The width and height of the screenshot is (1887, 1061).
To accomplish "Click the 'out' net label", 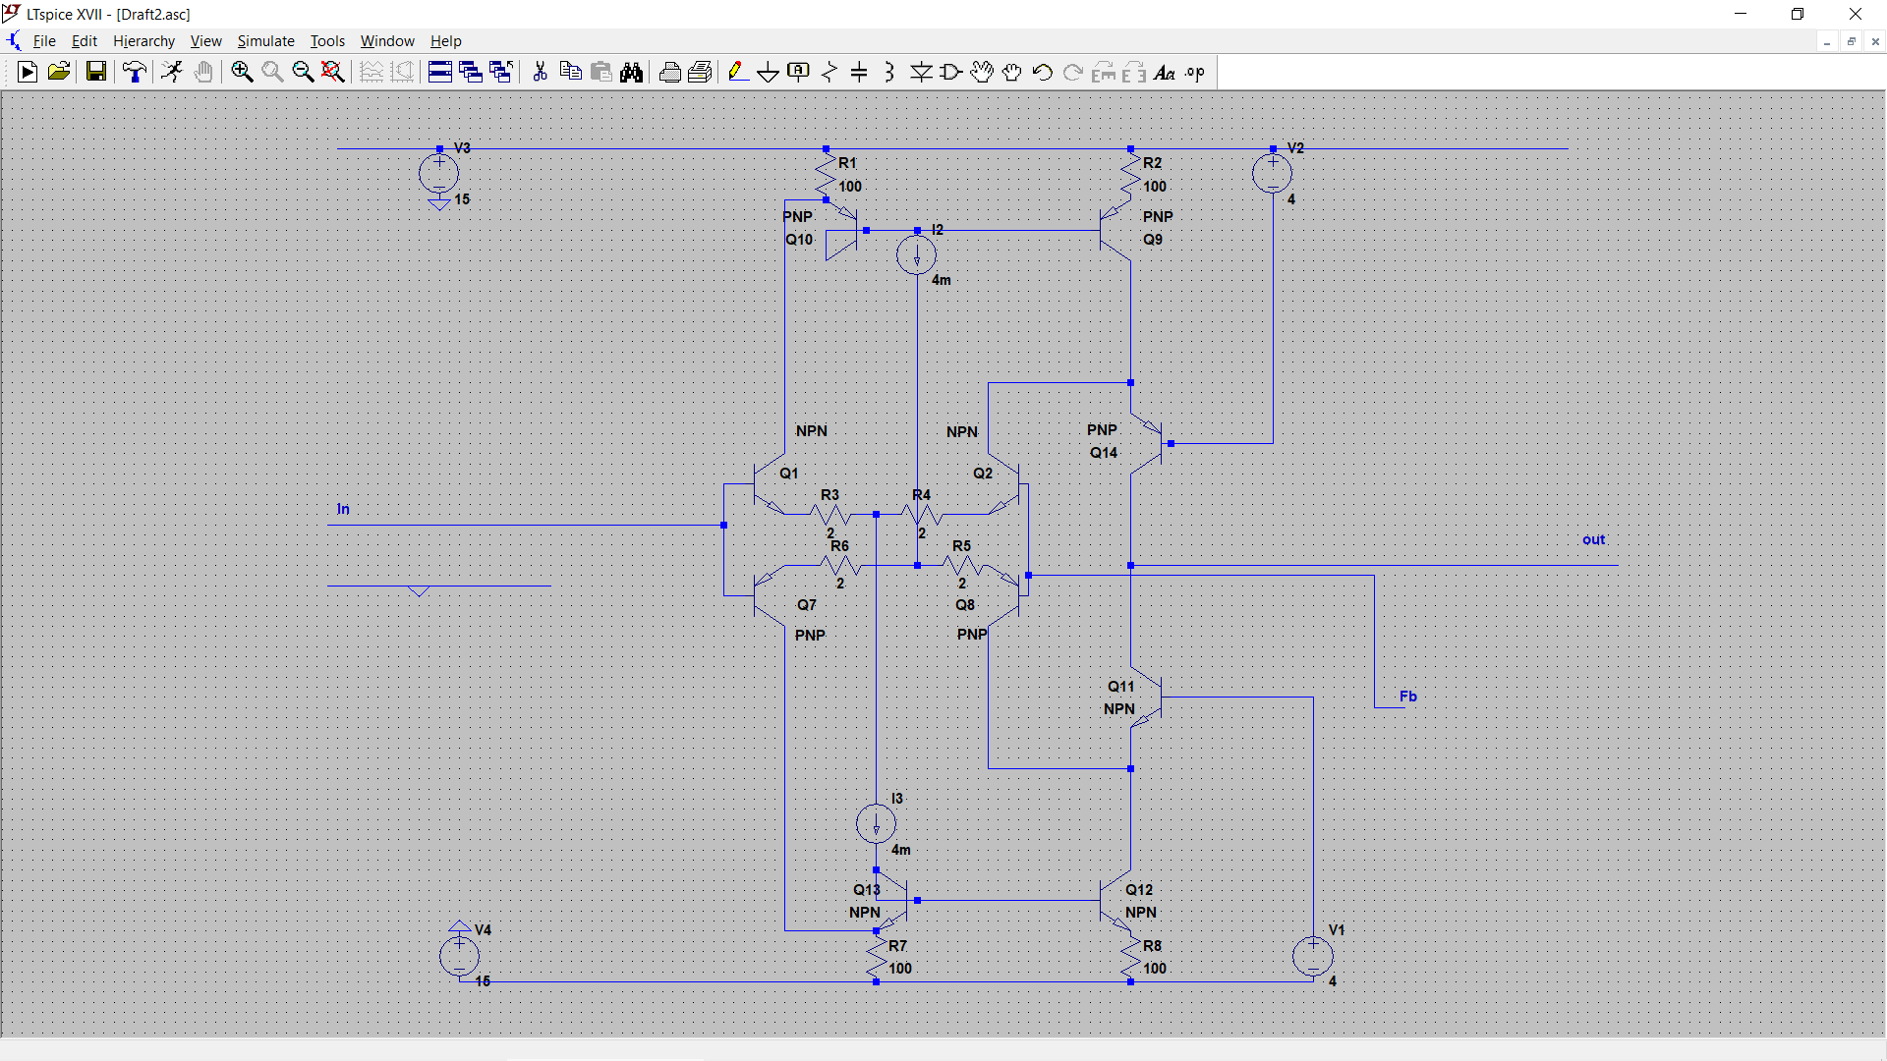I will (x=1593, y=539).
